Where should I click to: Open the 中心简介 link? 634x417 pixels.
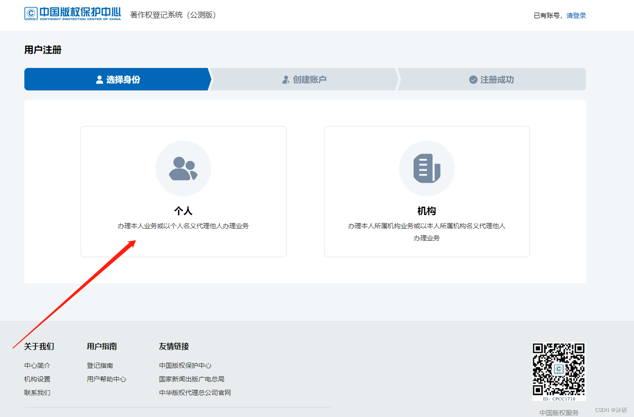(37, 365)
